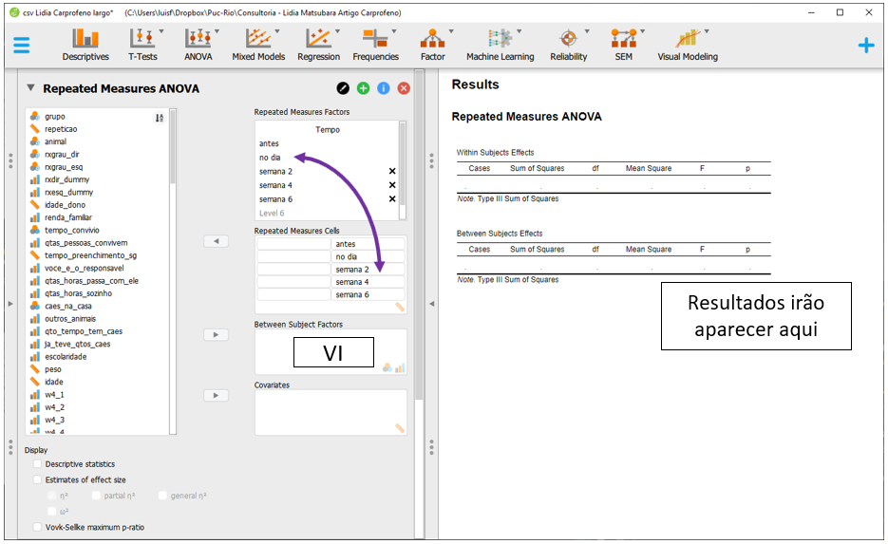Select the tempo_convivio variable in list
Screen dimensions: 888x544
71,230
